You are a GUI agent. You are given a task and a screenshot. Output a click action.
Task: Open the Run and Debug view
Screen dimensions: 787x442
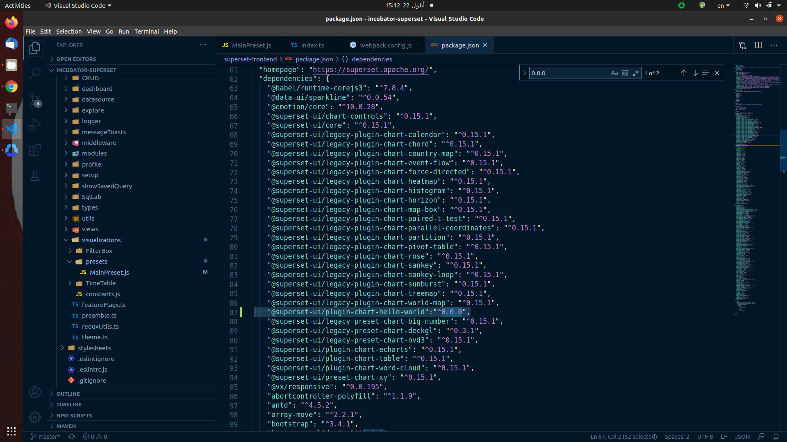pos(35,124)
